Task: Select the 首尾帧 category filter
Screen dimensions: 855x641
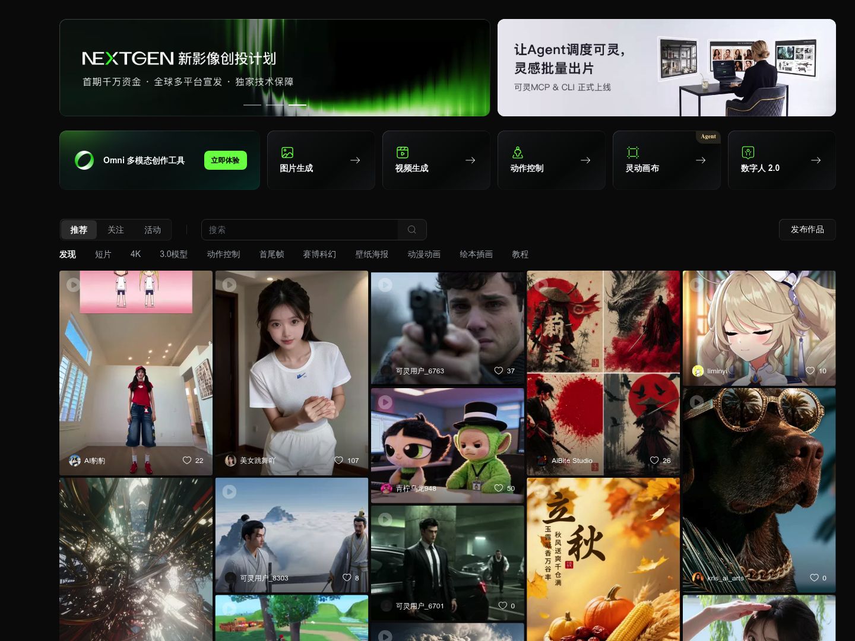Action: tap(271, 254)
